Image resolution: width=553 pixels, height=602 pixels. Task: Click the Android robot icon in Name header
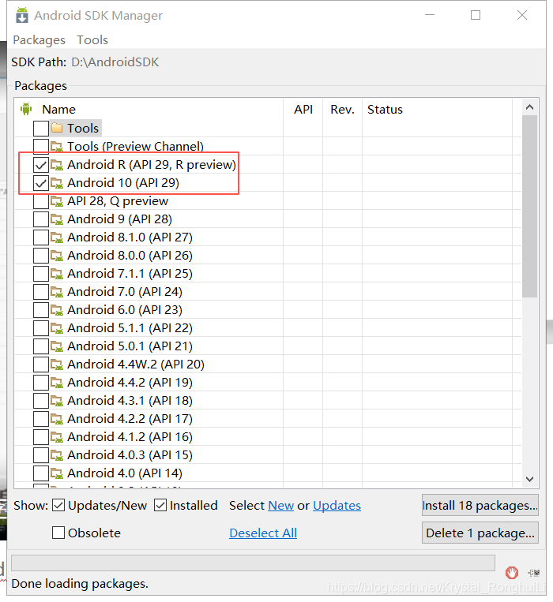click(x=26, y=109)
